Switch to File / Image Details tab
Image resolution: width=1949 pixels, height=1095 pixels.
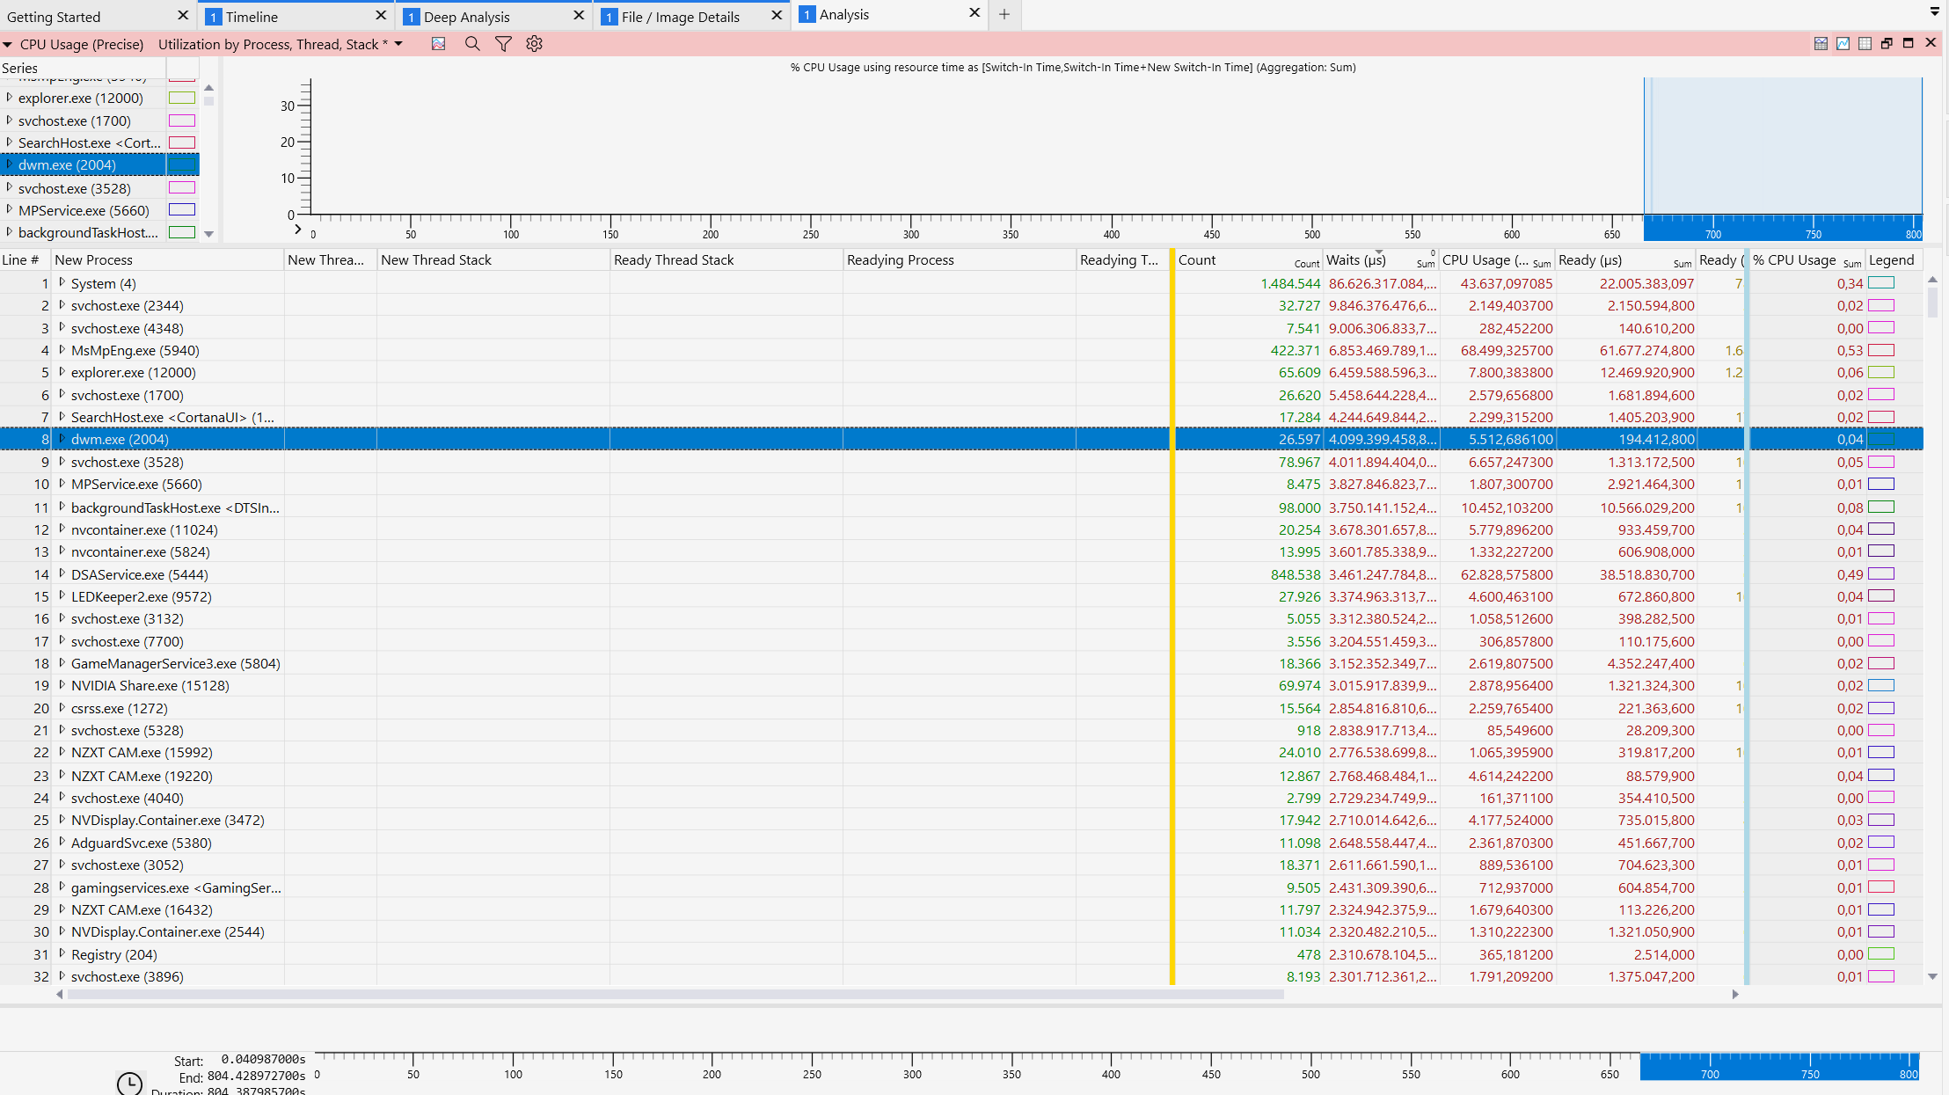680,17
